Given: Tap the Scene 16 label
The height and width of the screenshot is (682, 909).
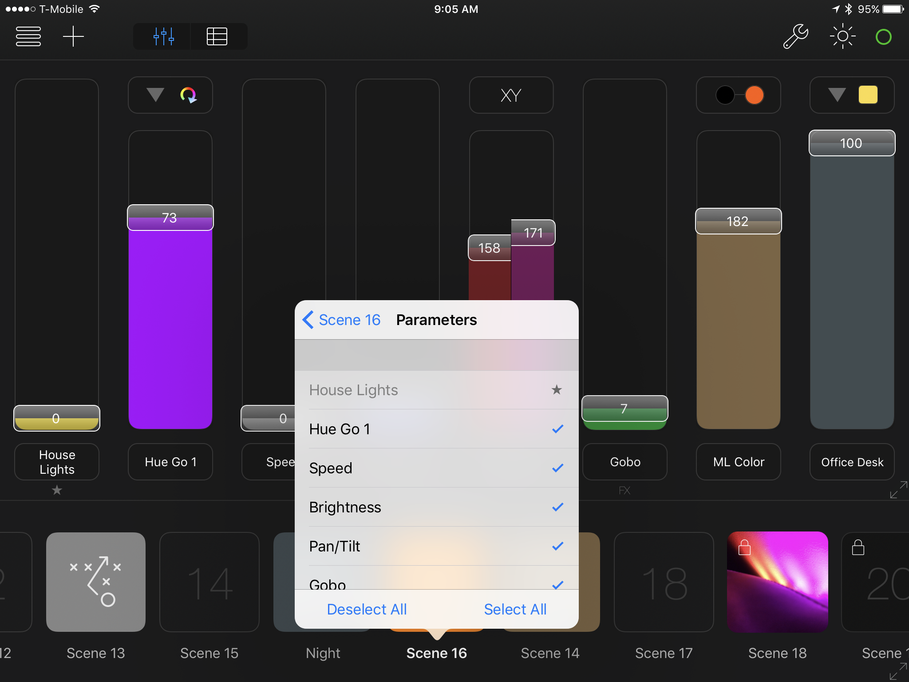Looking at the screenshot, I should 436,653.
